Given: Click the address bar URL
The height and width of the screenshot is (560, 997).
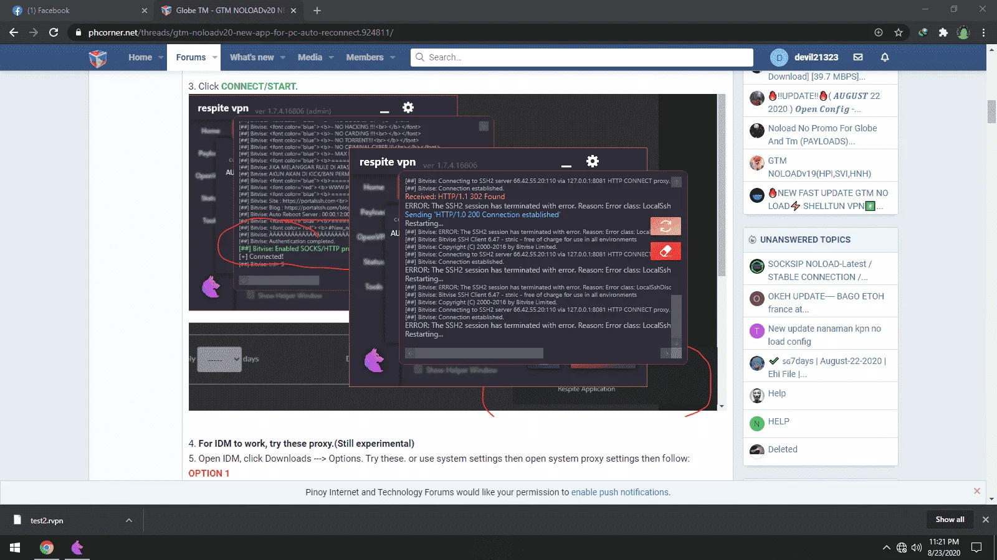Looking at the screenshot, I should pyautogui.click(x=241, y=32).
